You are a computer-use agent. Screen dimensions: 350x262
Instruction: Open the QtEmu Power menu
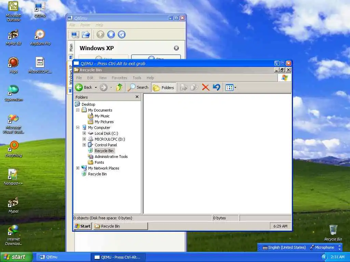[x=85, y=25]
